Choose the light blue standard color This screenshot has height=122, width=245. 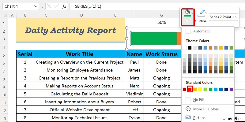216,89
